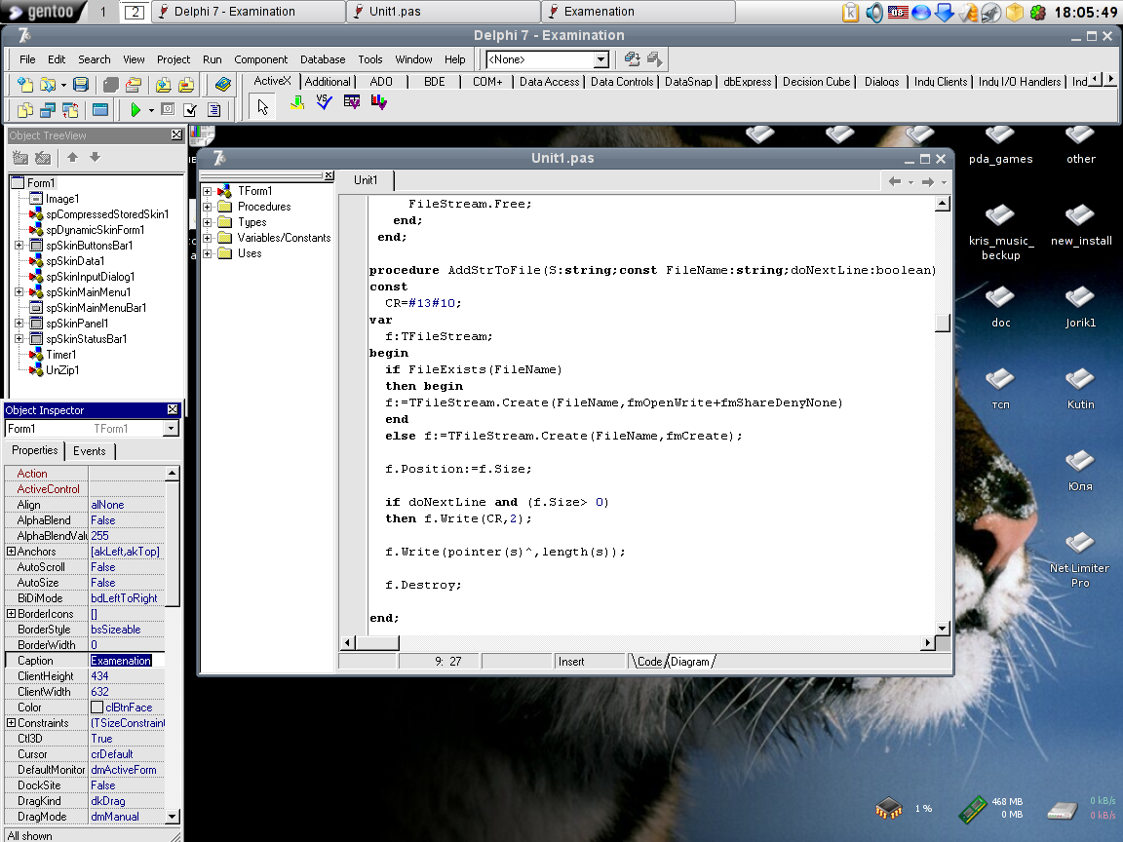Pick the Chartfx component with yellow base

click(297, 103)
